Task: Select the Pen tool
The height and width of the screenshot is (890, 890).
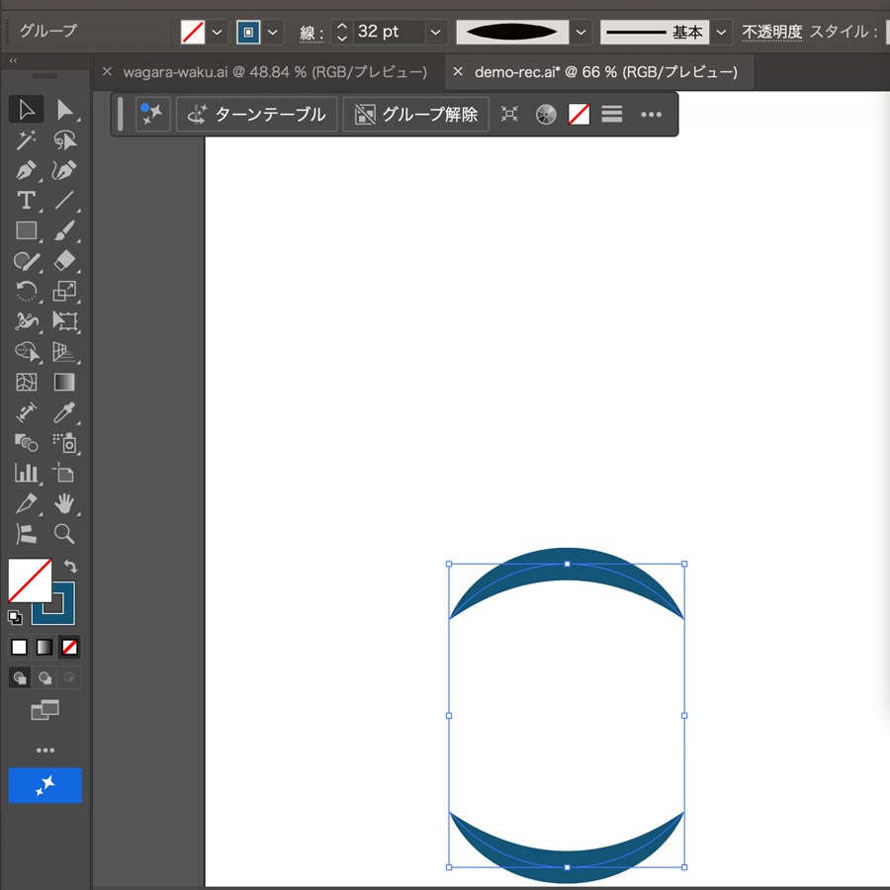Action: tap(26, 170)
